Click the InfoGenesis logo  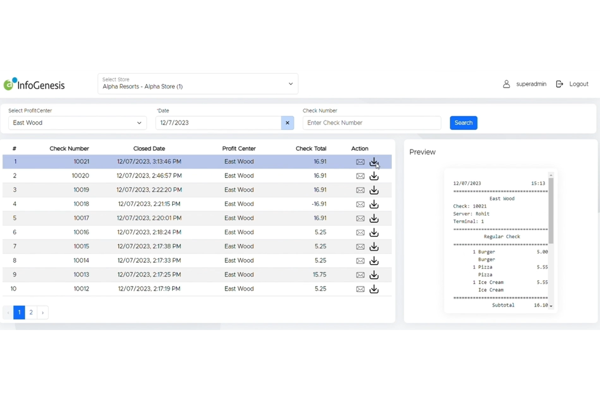click(x=34, y=84)
